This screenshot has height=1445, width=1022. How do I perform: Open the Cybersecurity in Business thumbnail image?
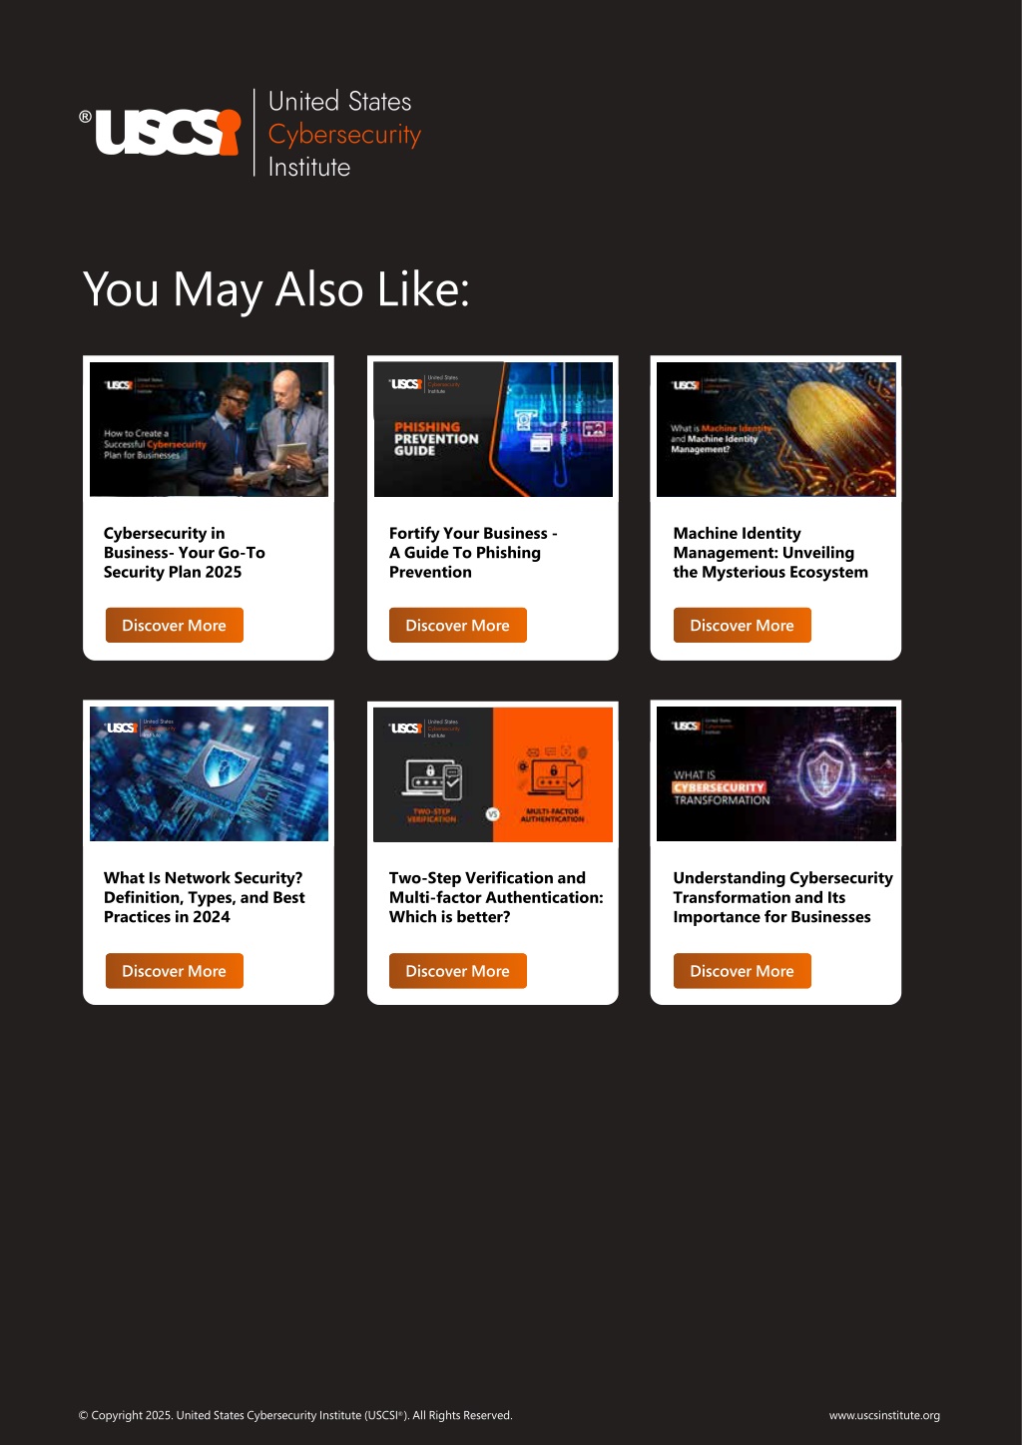point(209,429)
